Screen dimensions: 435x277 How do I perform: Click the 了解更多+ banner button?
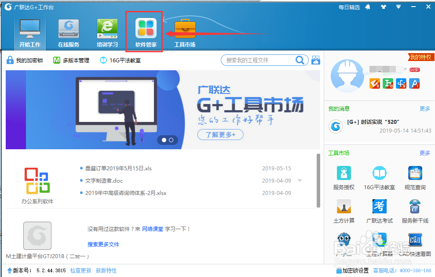(220, 135)
